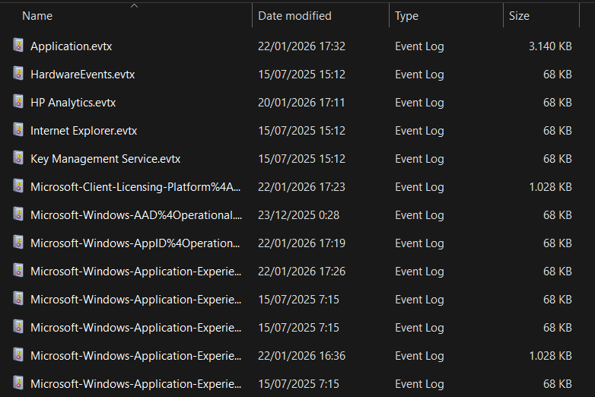Sort files by the Size column
This screenshot has width=595, height=397.
(x=519, y=16)
